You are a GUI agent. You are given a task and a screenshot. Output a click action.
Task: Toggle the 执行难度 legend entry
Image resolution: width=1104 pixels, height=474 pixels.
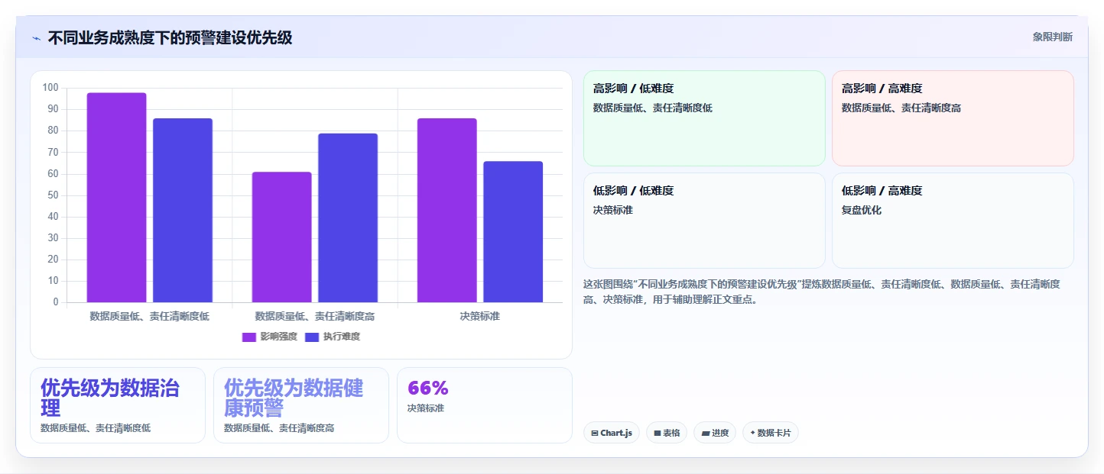(x=333, y=337)
